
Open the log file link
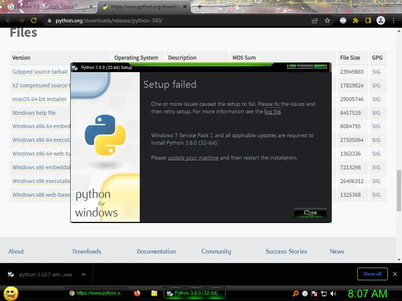[272, 112]
